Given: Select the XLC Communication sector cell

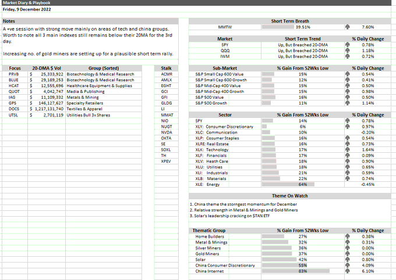Looking at the screenshot, I should pos(225,132).
